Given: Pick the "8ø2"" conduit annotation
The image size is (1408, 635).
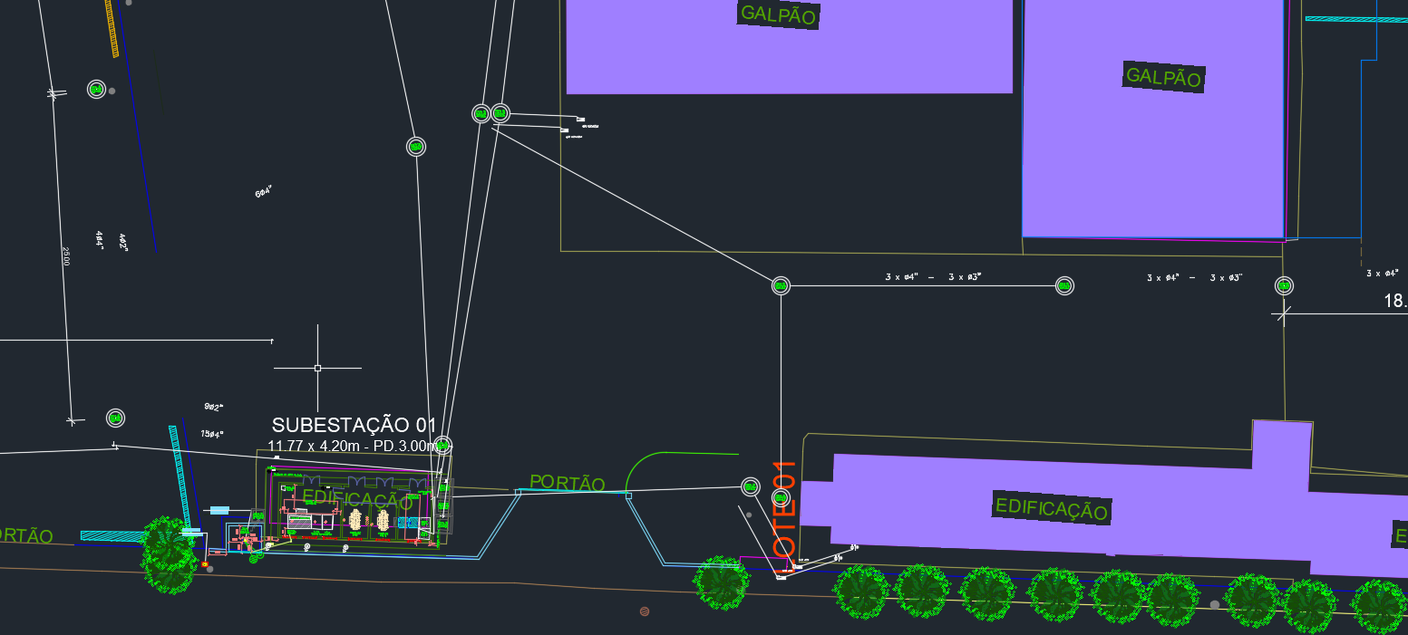Looking at the screenshot, I should (x=214, y=409).
